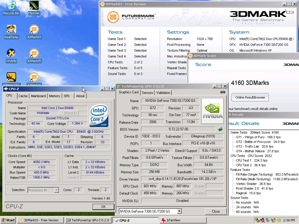Click the Instructions field in CPU-Z
Image resolution: width=299 pixels, height=224 pixels.
coord(69,147)
